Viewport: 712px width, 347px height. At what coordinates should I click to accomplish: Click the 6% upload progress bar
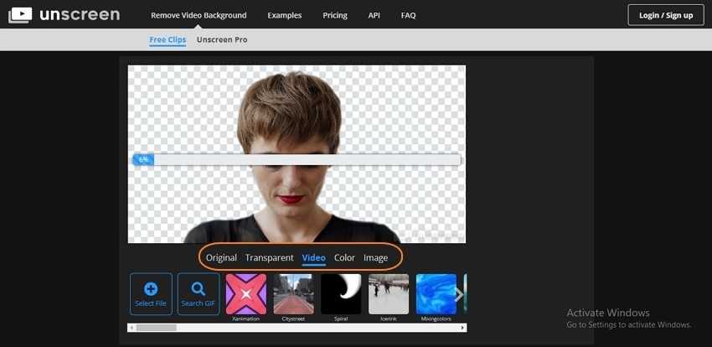point(297,159)
